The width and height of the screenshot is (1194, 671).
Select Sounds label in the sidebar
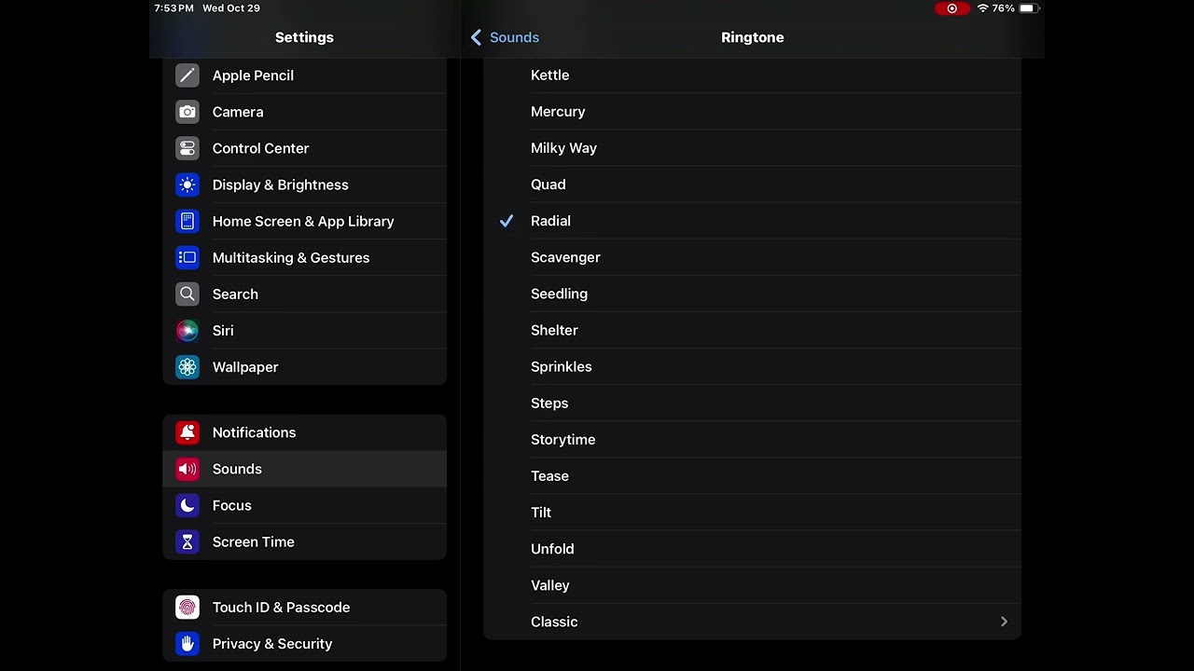point(237,469)
